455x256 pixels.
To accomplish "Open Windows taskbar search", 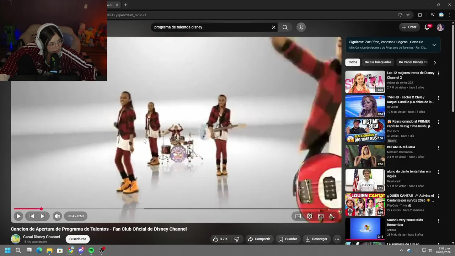I will pos(18,250).
